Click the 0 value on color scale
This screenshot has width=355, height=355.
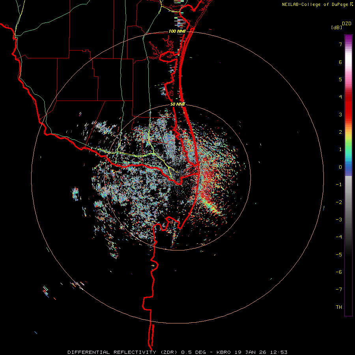[x=340, y=167]
